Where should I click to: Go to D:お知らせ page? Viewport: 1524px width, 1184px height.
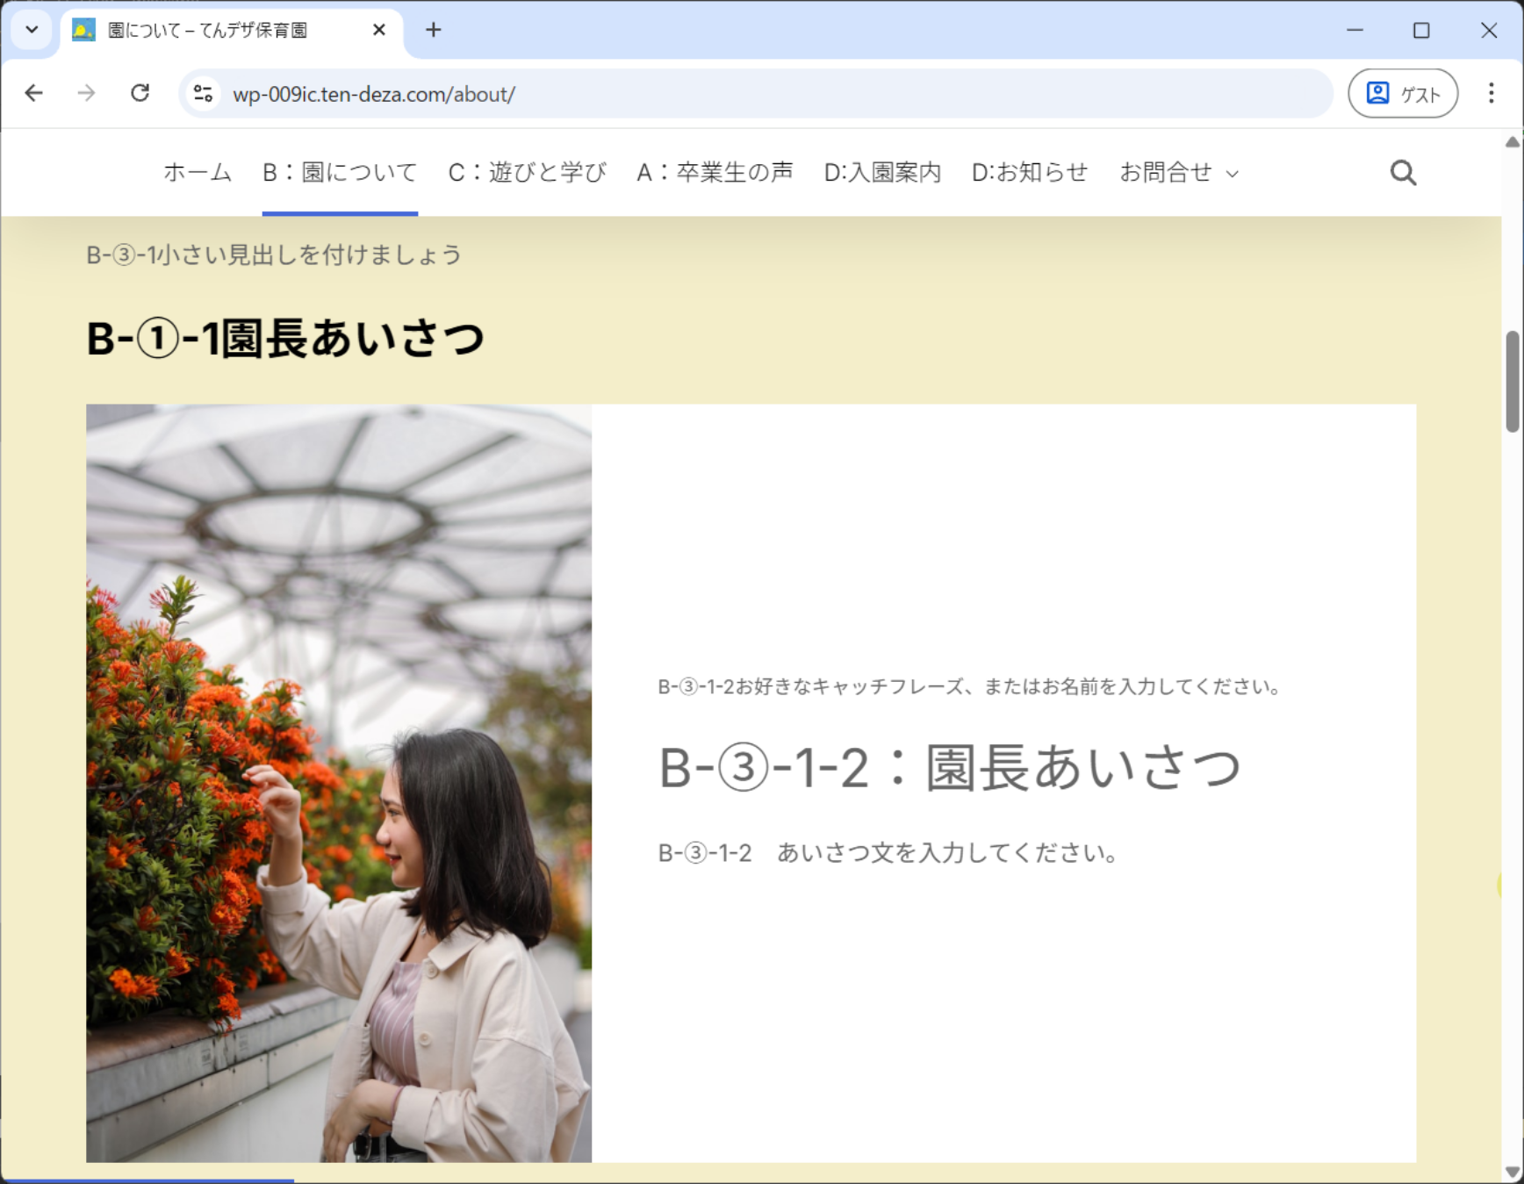coord(1030,172)
